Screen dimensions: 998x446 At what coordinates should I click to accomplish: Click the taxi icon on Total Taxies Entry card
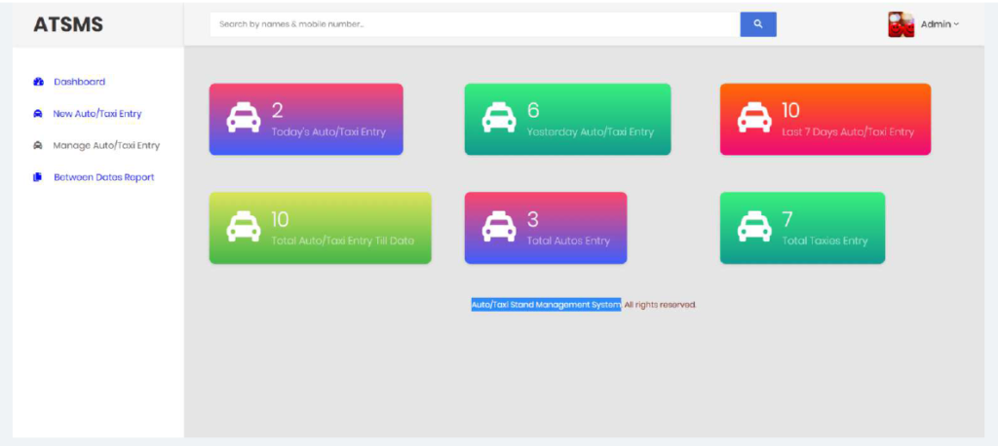tap(754, 226)
